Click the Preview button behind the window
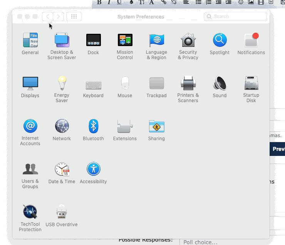 click(x=277, y=149)
